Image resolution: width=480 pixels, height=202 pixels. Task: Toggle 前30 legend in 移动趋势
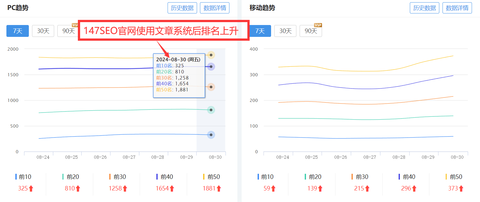[x=360, y=177]
